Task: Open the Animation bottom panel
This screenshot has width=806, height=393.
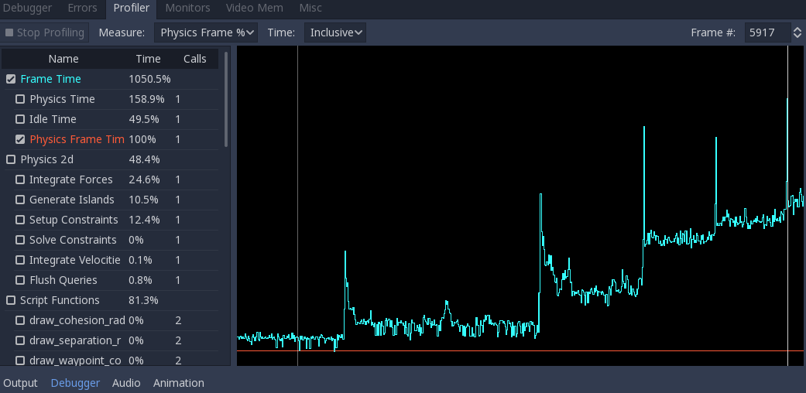Action: point(178,383)
